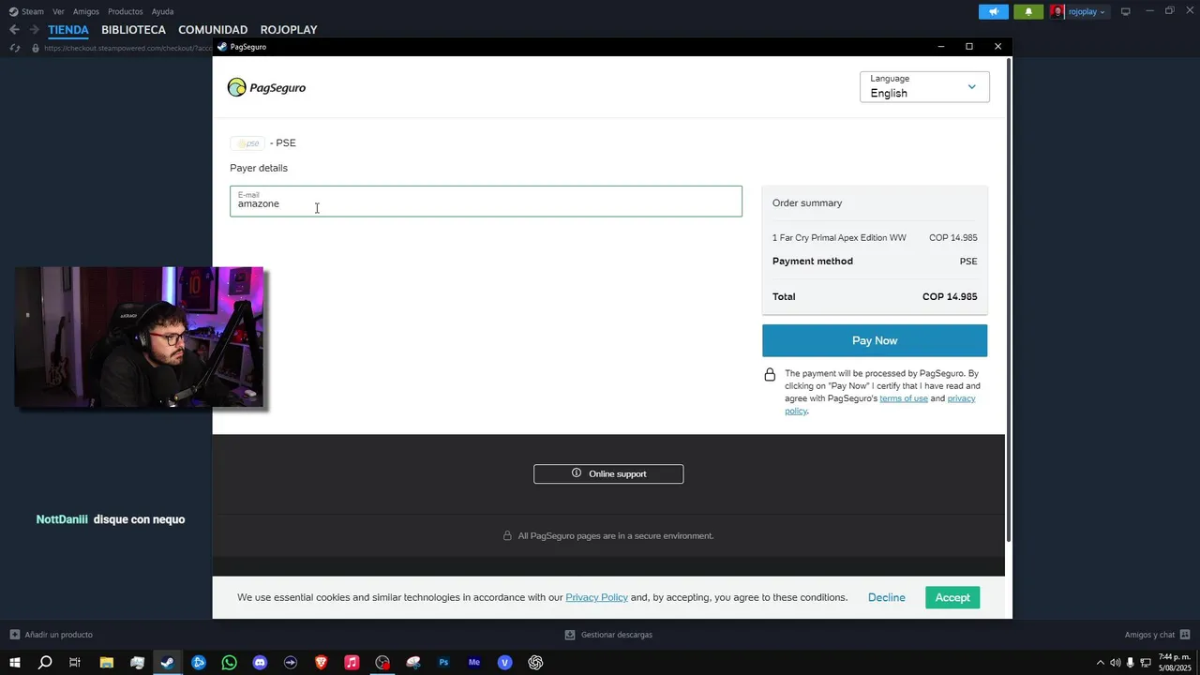The width and height of the screenshot is (1200, 675).
Task: Click the webcam overlay thumbnail
Action: tap(140, 337)
